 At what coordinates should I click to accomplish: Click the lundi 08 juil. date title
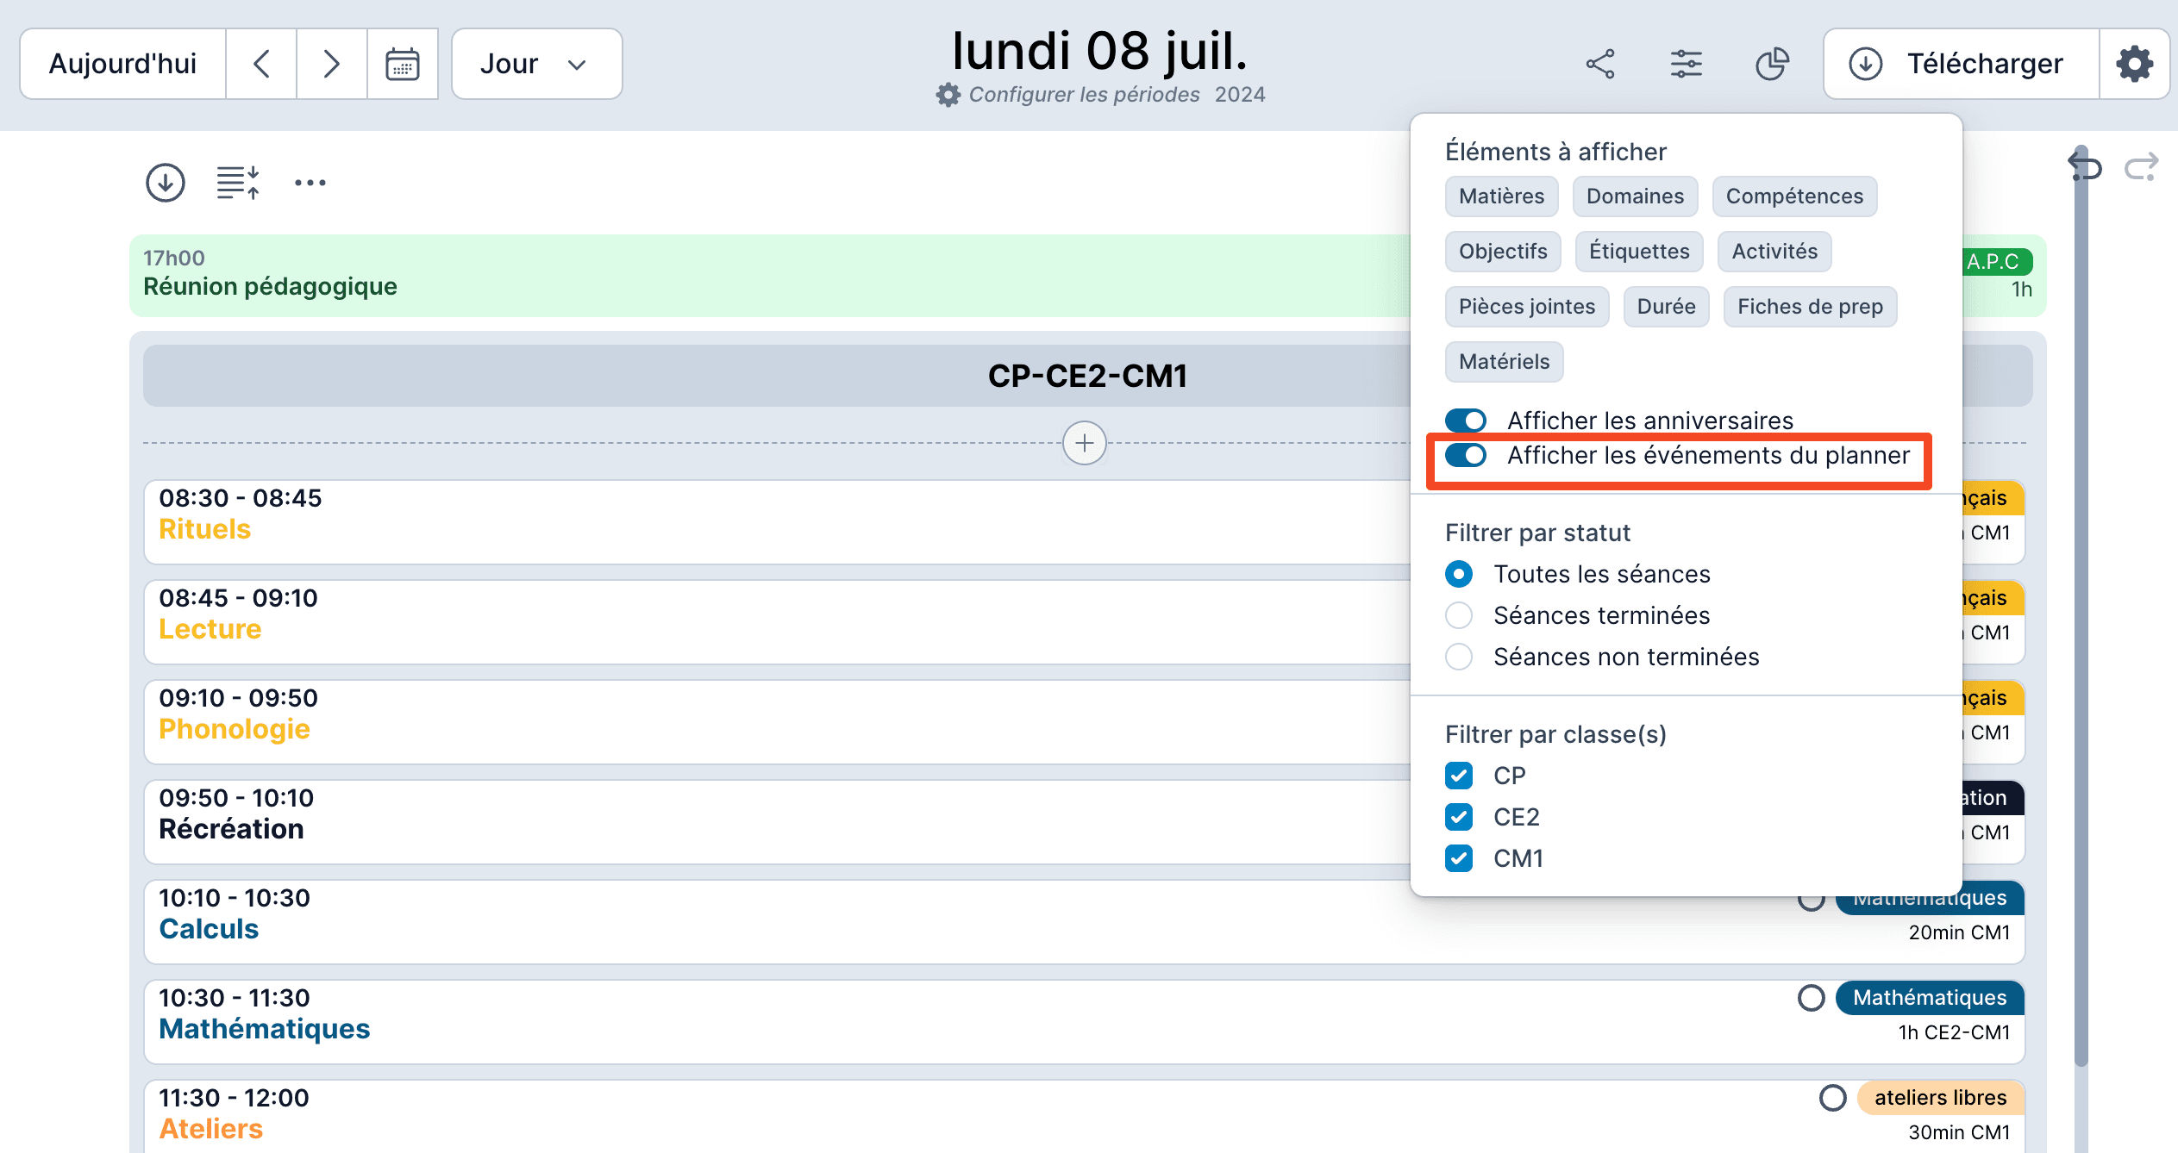tap(1099, 52)
